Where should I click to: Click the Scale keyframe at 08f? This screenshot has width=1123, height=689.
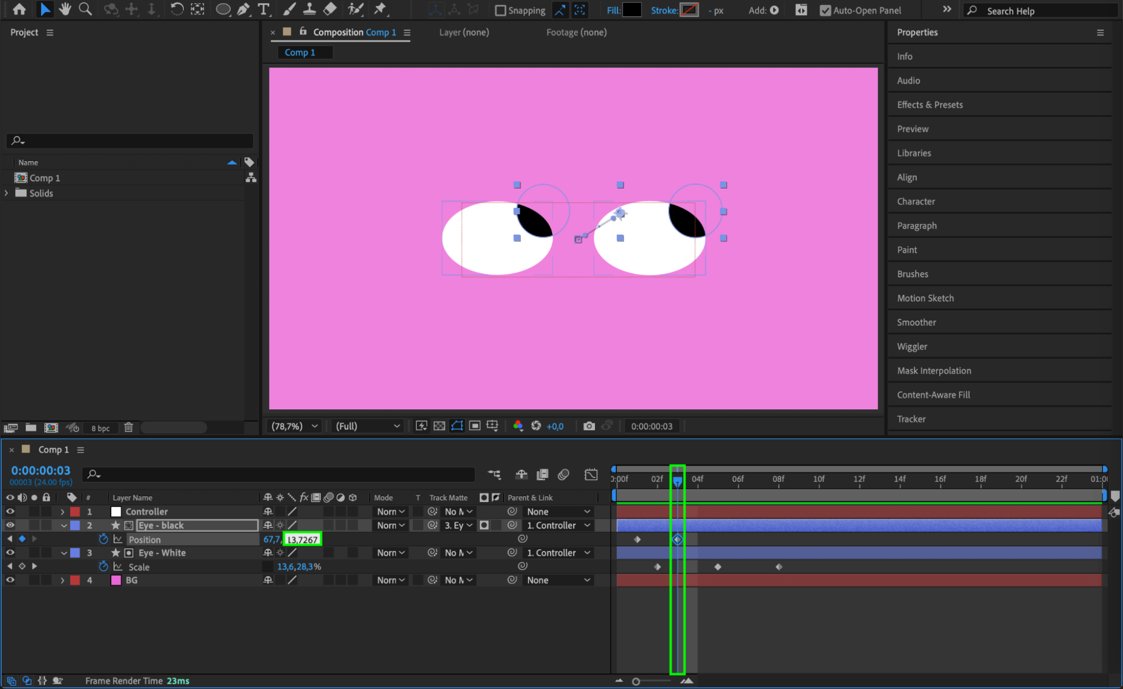click(x=779, y=567)
